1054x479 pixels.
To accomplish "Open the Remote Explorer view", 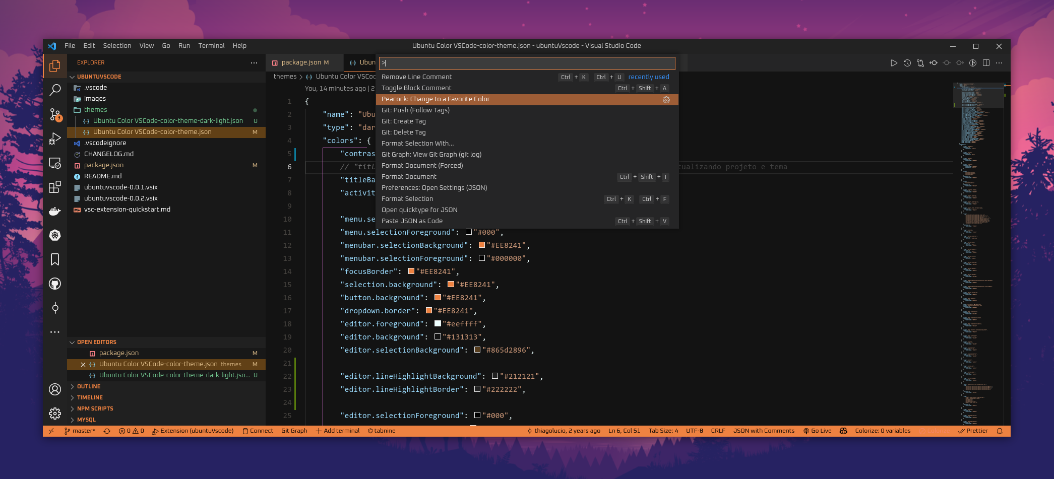I will [x=55, y=163].
